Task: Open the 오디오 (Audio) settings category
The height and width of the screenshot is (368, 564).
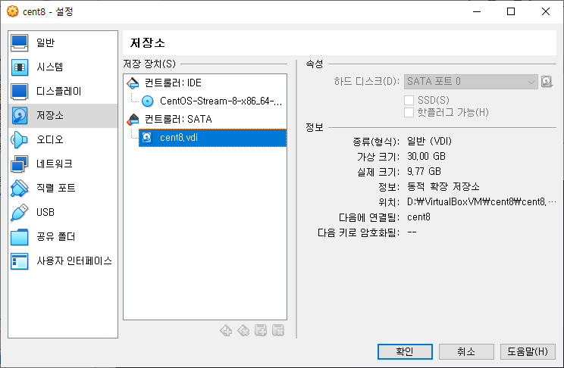Action: pos(63,140)
